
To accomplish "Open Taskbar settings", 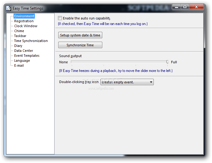I will (20, 36).
